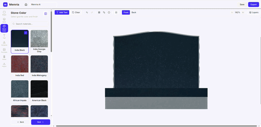
Task: Select the India Black stone swatch
Action: (20, 41)
